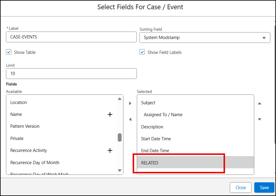Focus the Limit input field
This screenshot has width=276, height=196.
(x=71, y=74)
